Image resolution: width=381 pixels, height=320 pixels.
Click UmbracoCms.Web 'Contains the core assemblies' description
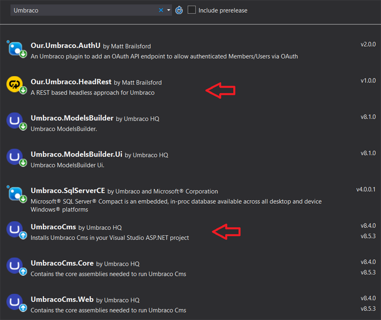point(108,310)
